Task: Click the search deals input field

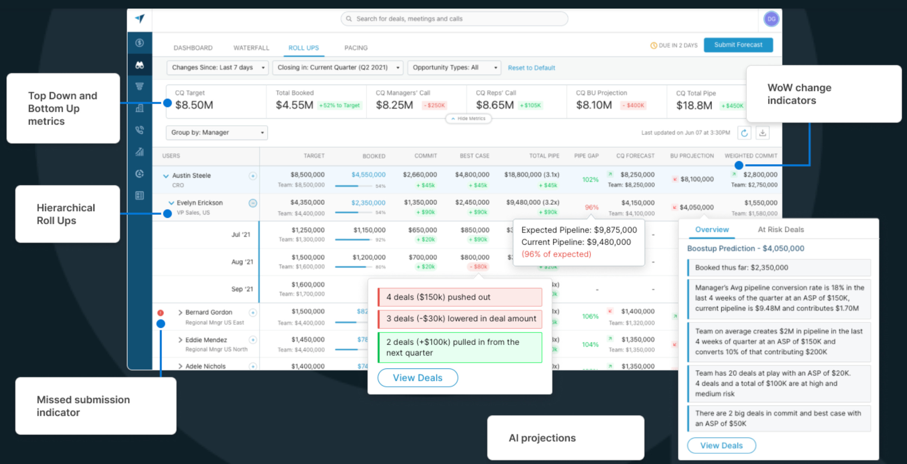Action: point(454,19)
